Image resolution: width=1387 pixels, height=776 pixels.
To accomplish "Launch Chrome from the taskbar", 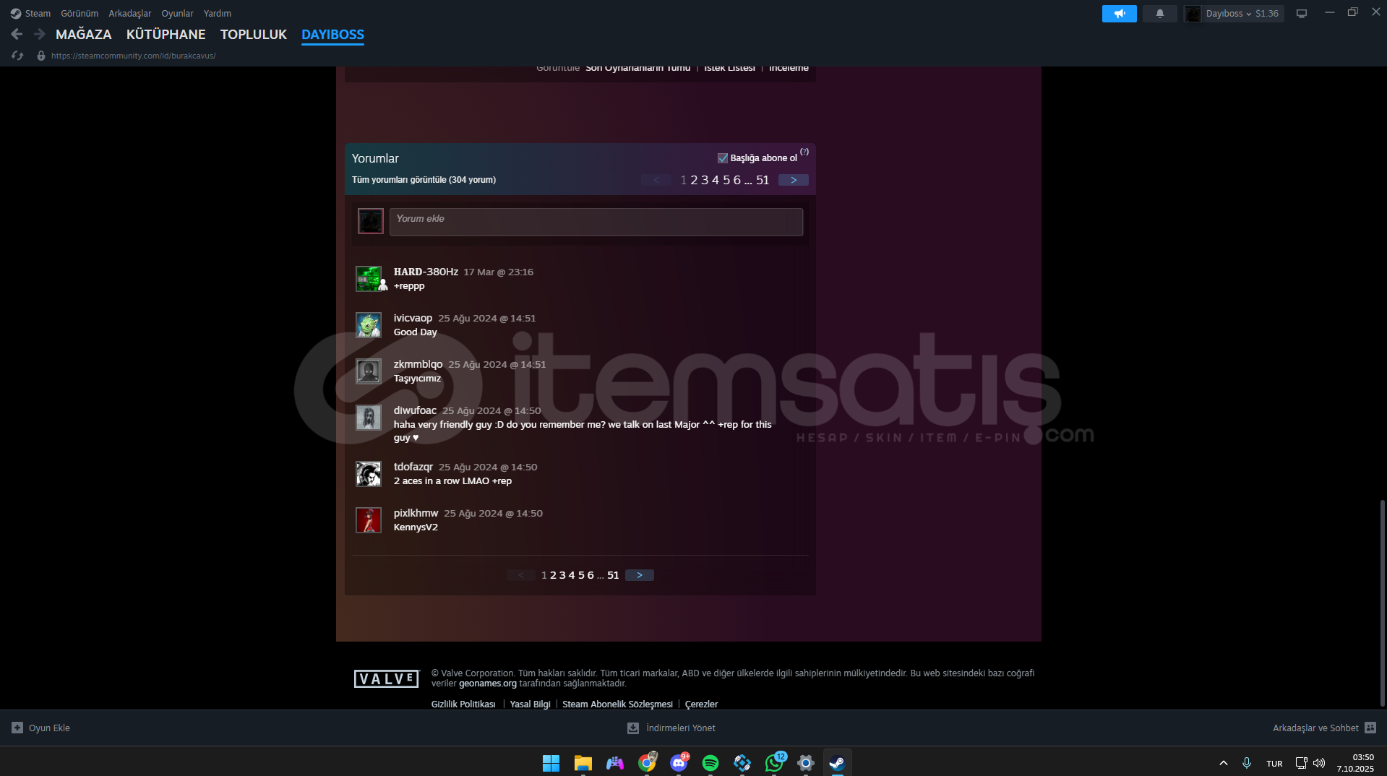I will click(x=647, y=763).
